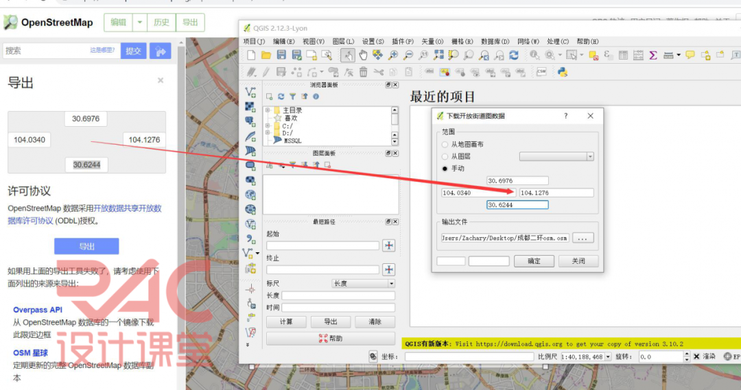This screenshot has width=741, height=390.
Task: Click the Zoom Out magnifier
Action: click(408, 56)
